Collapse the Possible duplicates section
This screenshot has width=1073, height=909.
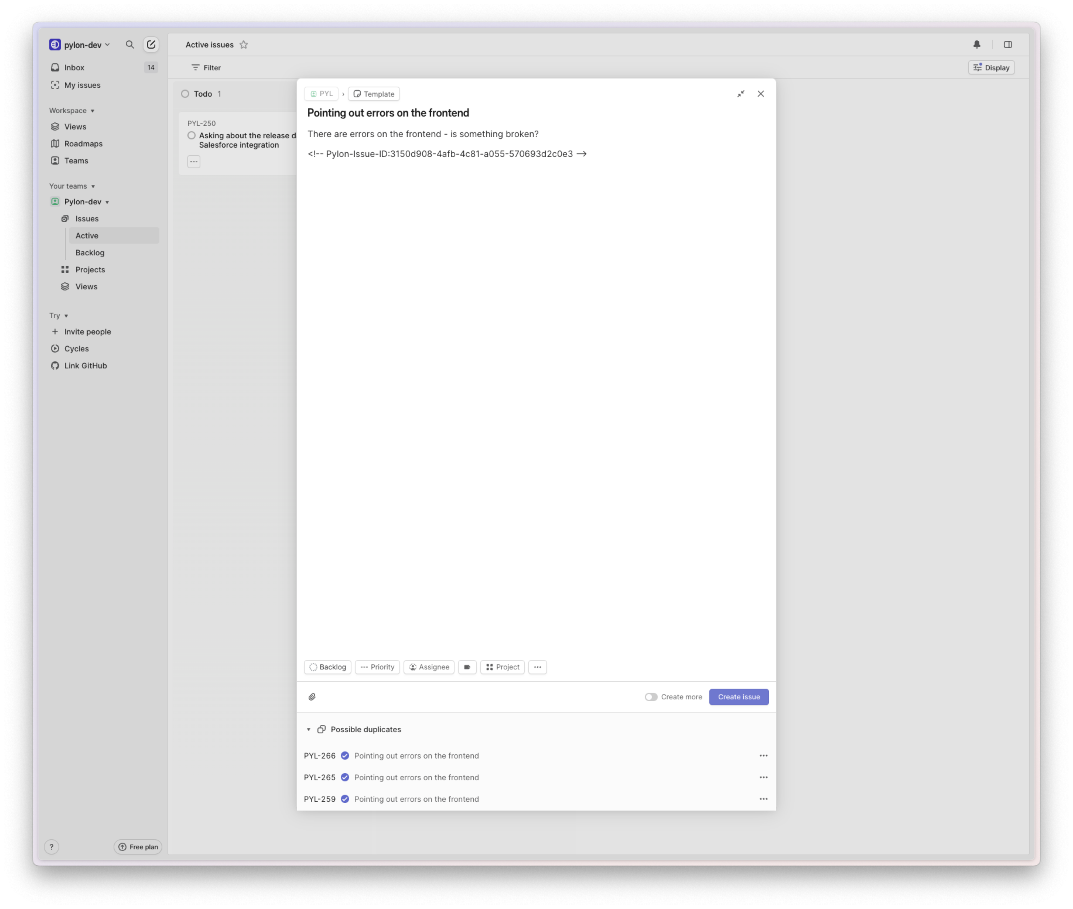click(309, 729)
